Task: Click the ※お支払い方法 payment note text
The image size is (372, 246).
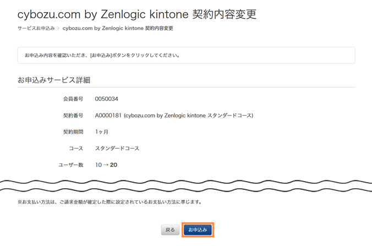Action: (110, 201)
